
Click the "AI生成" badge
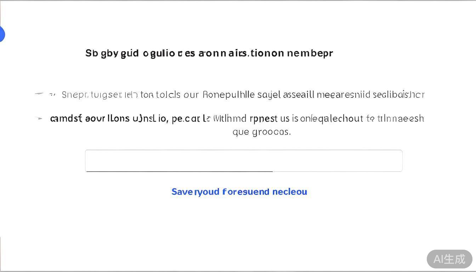[449, 259]
